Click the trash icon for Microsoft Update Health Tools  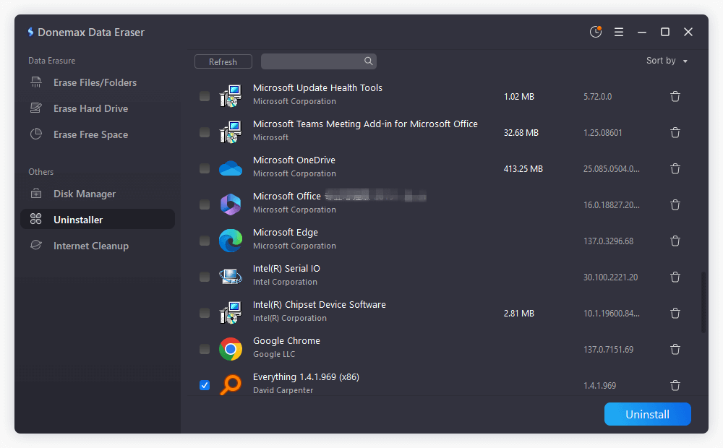pos(675,96)
